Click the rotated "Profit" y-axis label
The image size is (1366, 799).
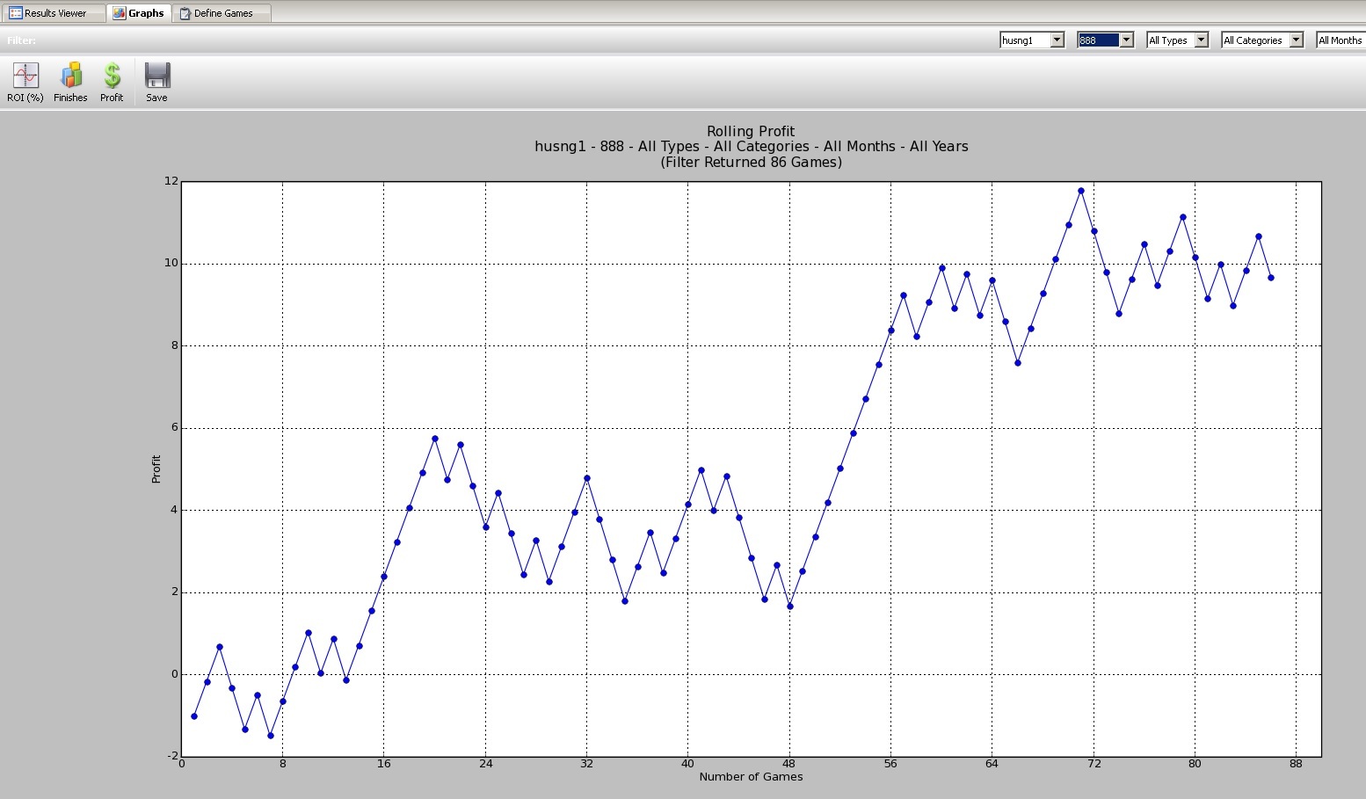pos(156,469)
